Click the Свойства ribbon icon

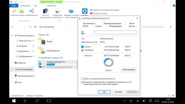[x=14, y=11]
